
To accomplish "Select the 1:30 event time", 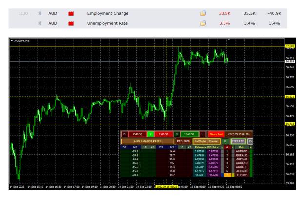I will (x=23, y=13).
